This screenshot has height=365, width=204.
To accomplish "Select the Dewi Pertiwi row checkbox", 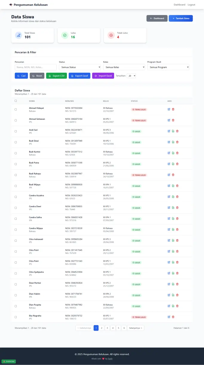I will [16, 284].
